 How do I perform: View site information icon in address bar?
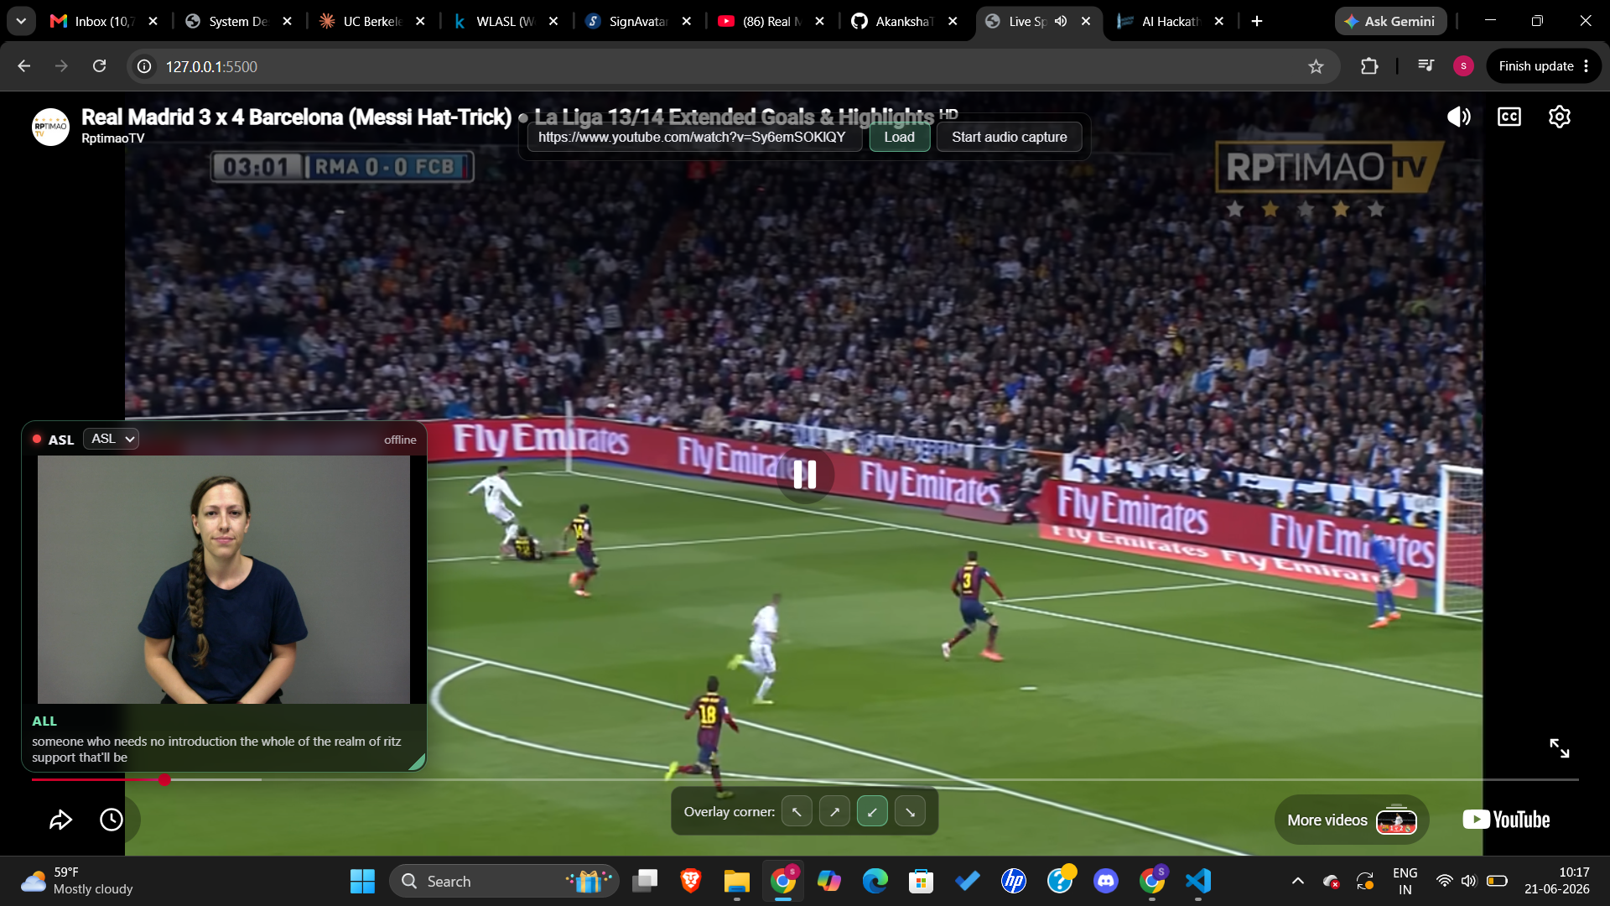coord(144,66)
